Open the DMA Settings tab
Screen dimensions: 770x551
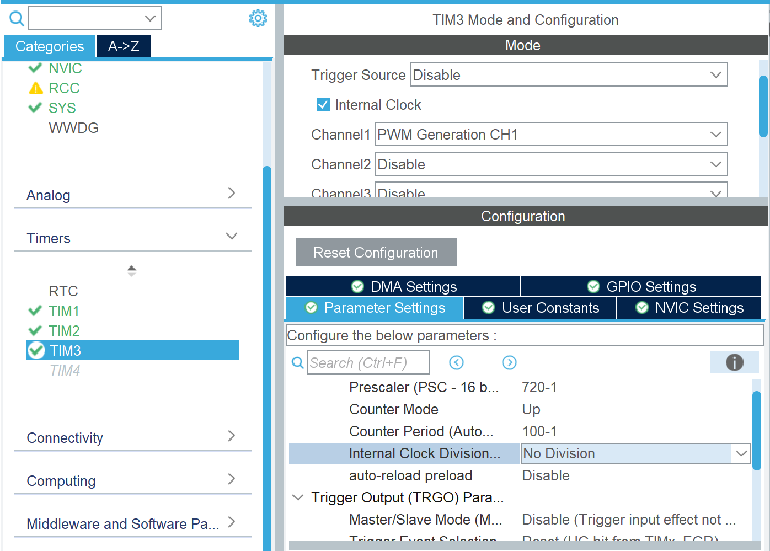click(x=403, y=286)
